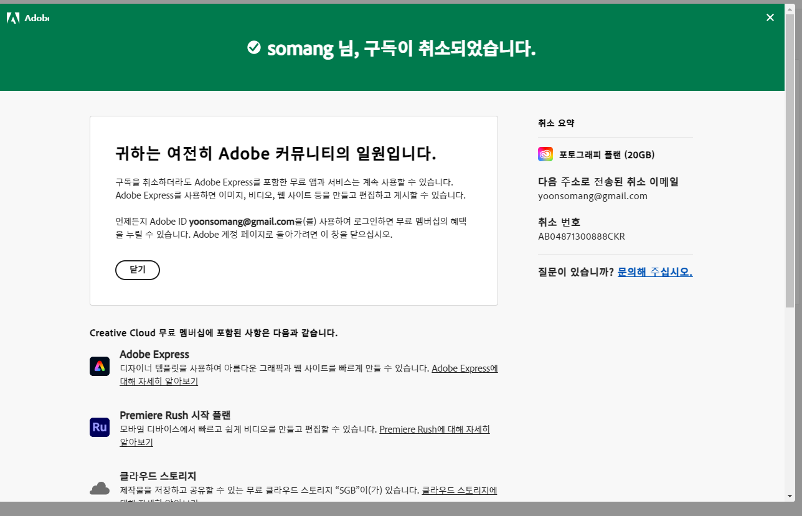The height and width of the screenshot is (516, 802).
Task: Click the 클라우드 스토리지 title text
Action: click(158, 476)
